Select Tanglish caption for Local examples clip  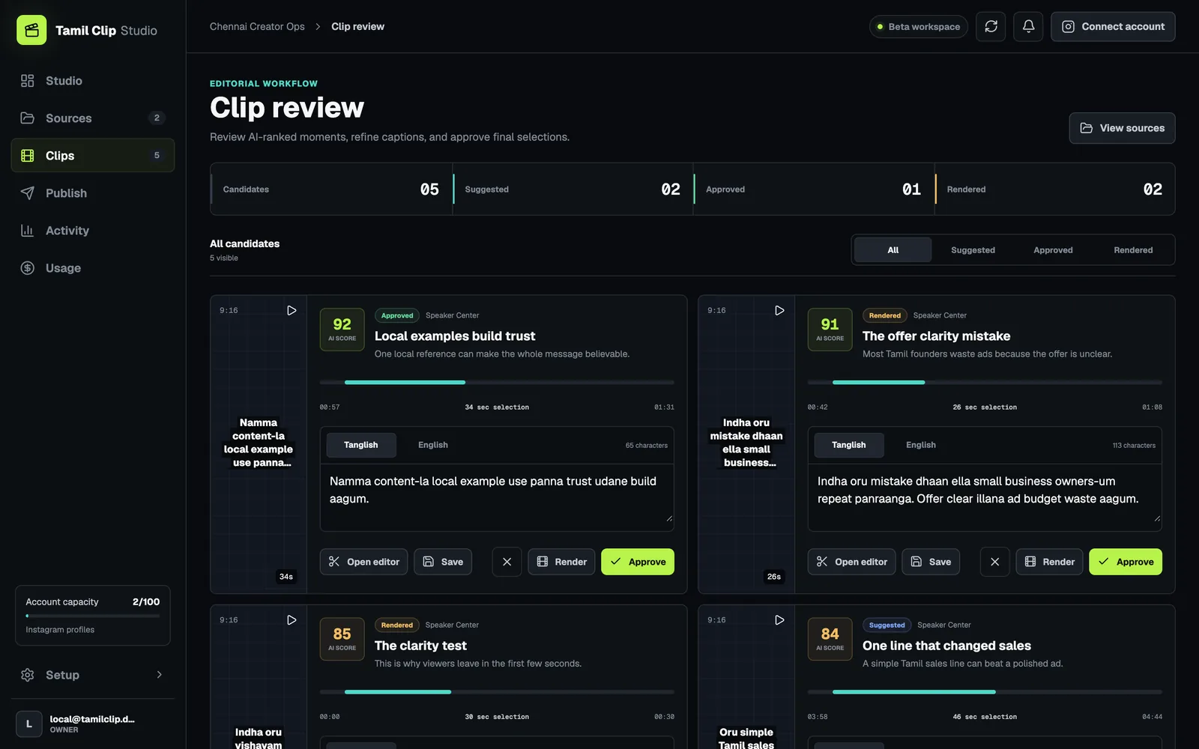point(361,445)
